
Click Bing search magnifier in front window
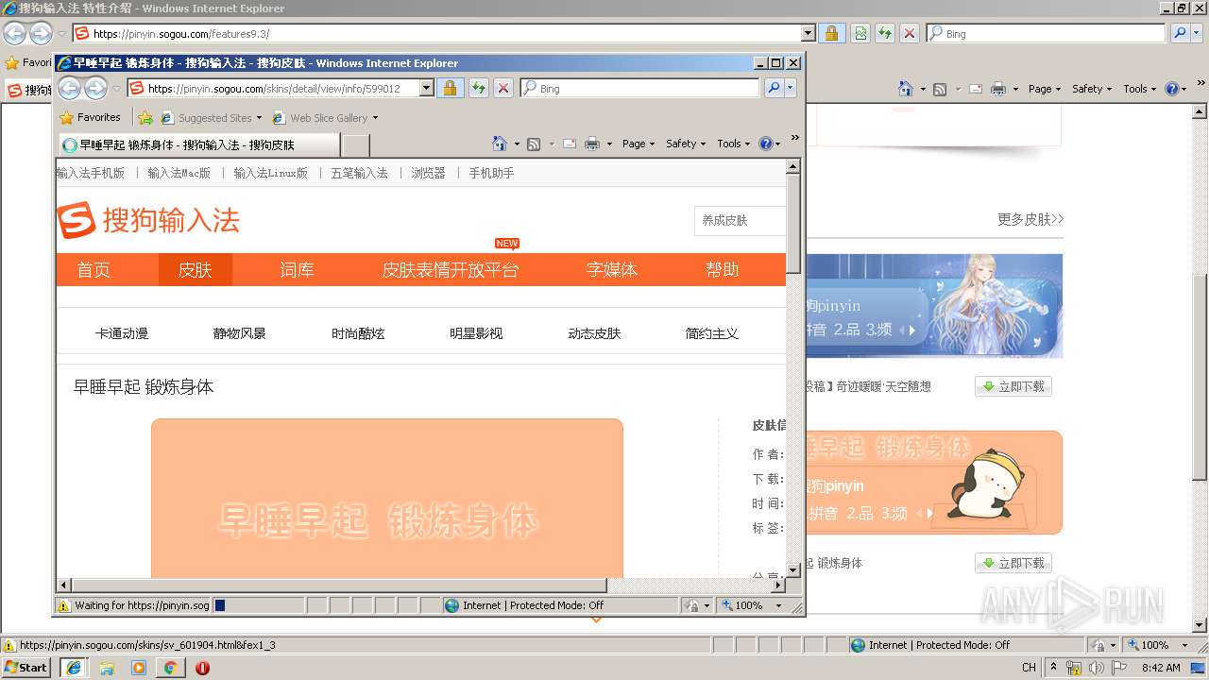click(x=773, y=88)
